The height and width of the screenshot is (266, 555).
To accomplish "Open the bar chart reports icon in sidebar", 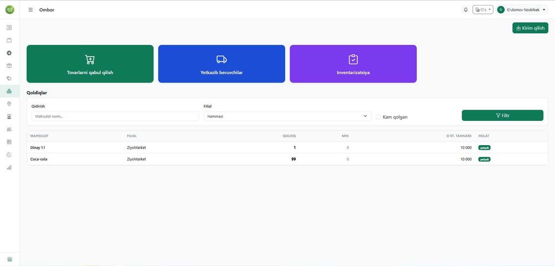I will 9,167.
